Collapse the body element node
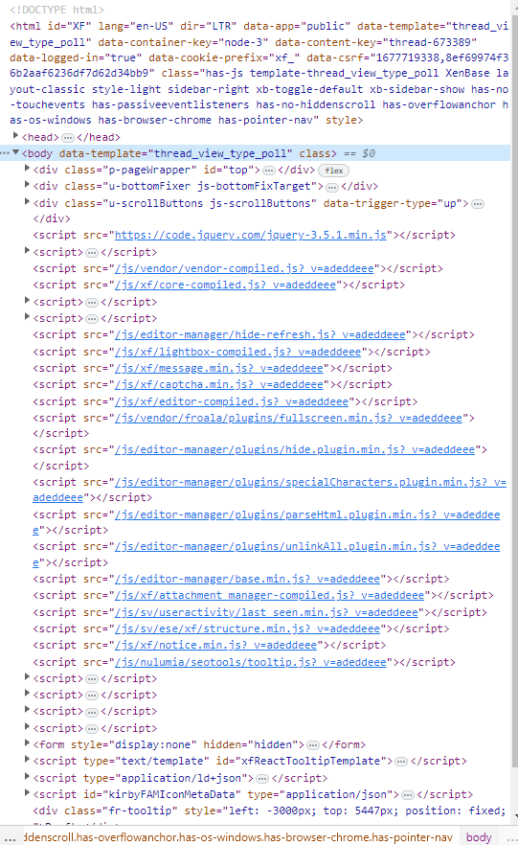Image resolution: width=518 pixels, height=845 pixels. (x=16, y=153)
